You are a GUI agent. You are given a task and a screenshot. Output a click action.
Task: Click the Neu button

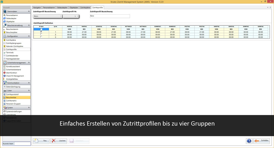41,141
